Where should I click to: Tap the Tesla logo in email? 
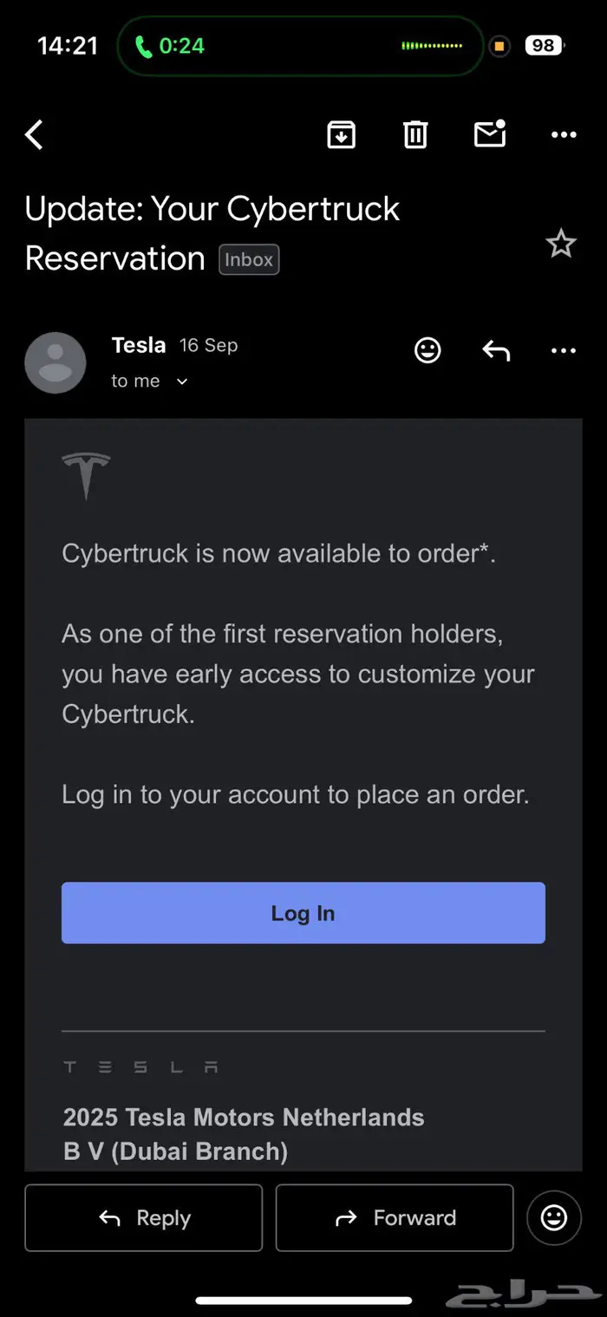(86, 475)
